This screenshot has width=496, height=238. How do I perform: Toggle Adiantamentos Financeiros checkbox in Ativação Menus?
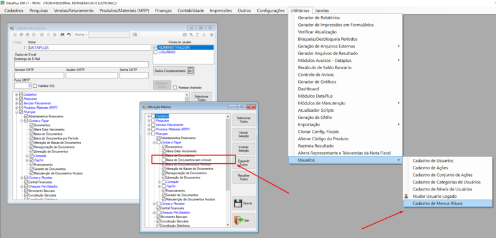click(x=159, y=138)
